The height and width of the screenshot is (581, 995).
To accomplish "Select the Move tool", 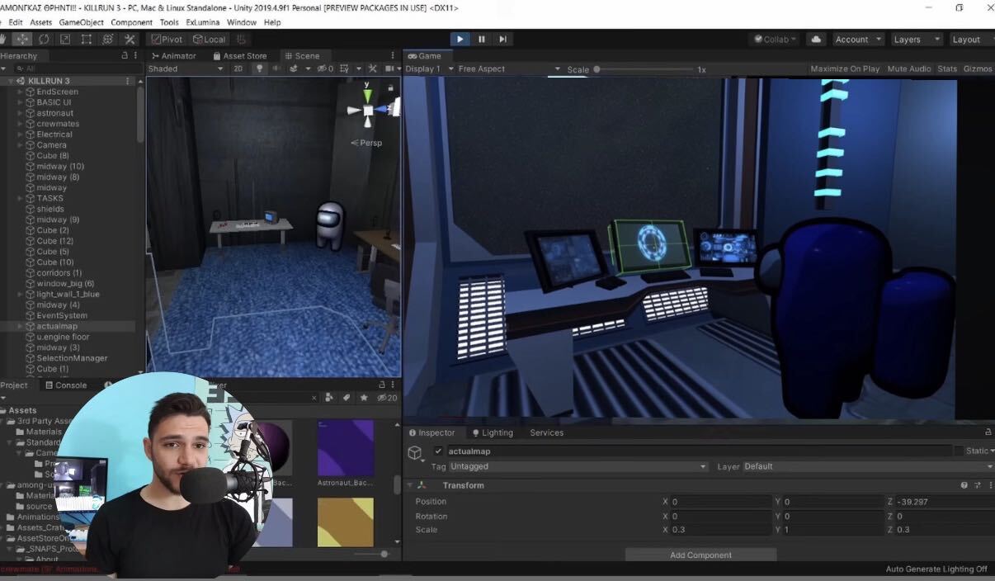I will click(22, 39).
